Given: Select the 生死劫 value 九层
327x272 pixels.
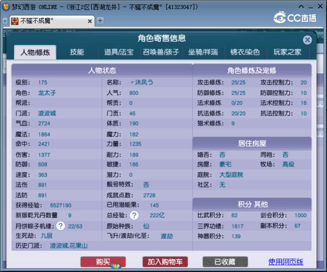Looking at the screenshot, I should pos(46,236).
